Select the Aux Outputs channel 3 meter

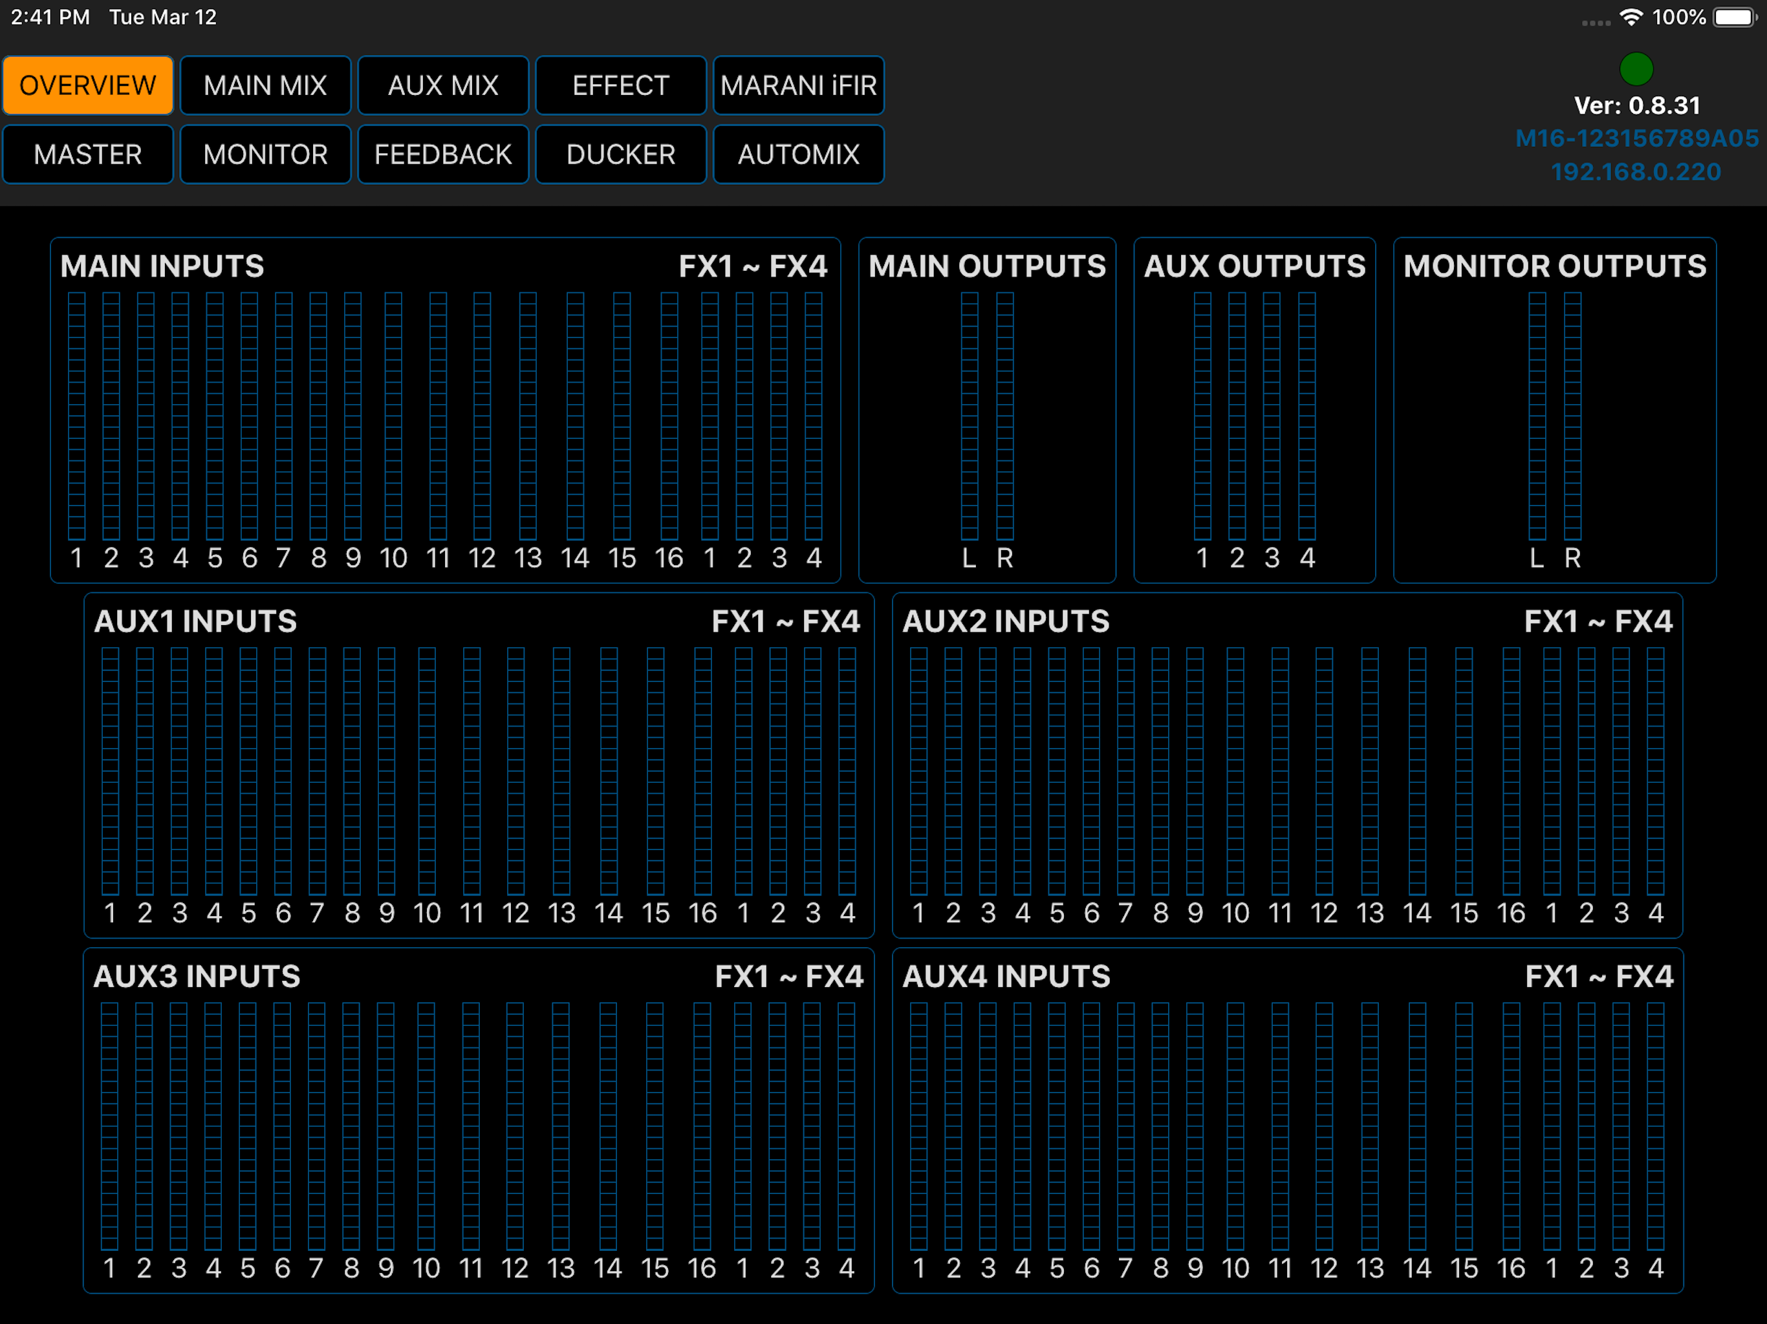click(x=1272, y=415)
